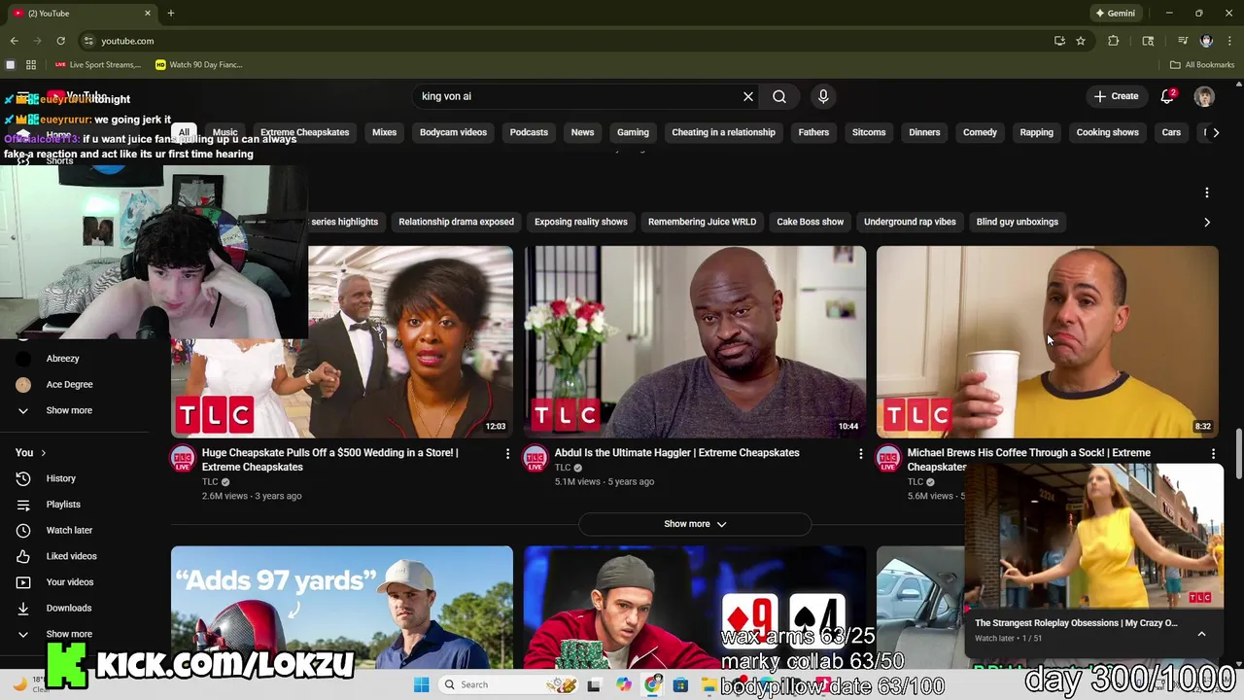The width and height of the screenshot is (1244, 700).
Task: Select the Music filter chip
Action: [225, 132]
